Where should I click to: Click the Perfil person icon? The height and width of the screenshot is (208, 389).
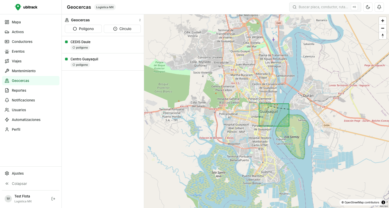(x=7, y=129)
